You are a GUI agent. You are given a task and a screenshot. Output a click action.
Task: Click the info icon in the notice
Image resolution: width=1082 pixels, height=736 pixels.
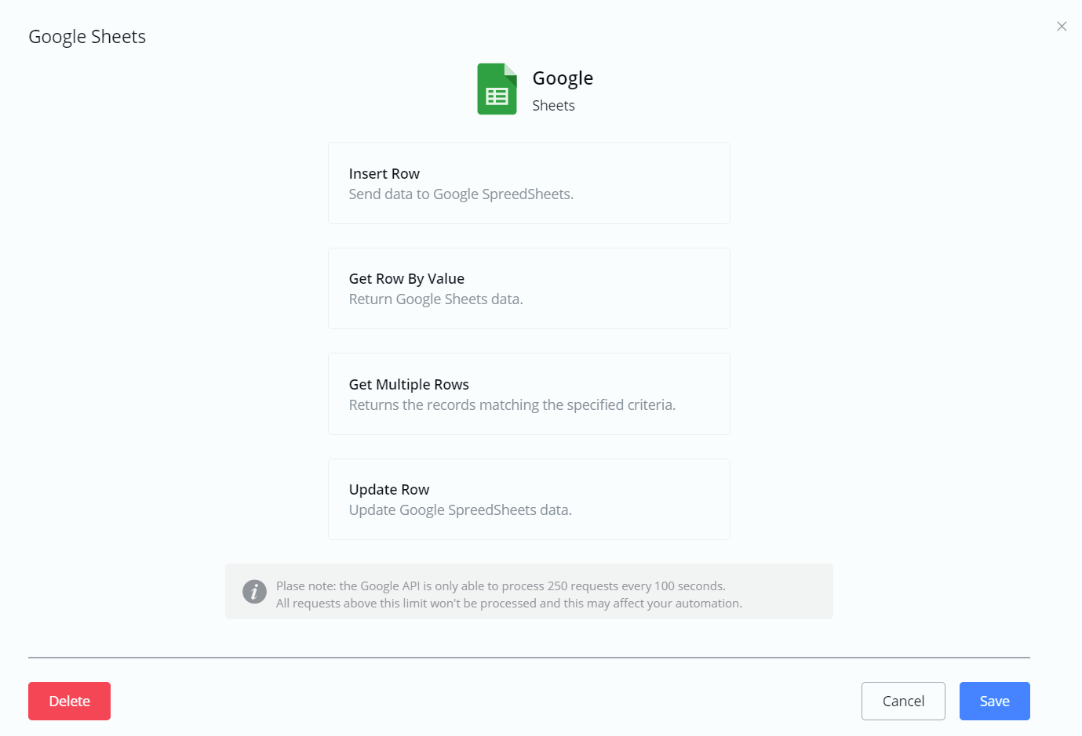254,591
